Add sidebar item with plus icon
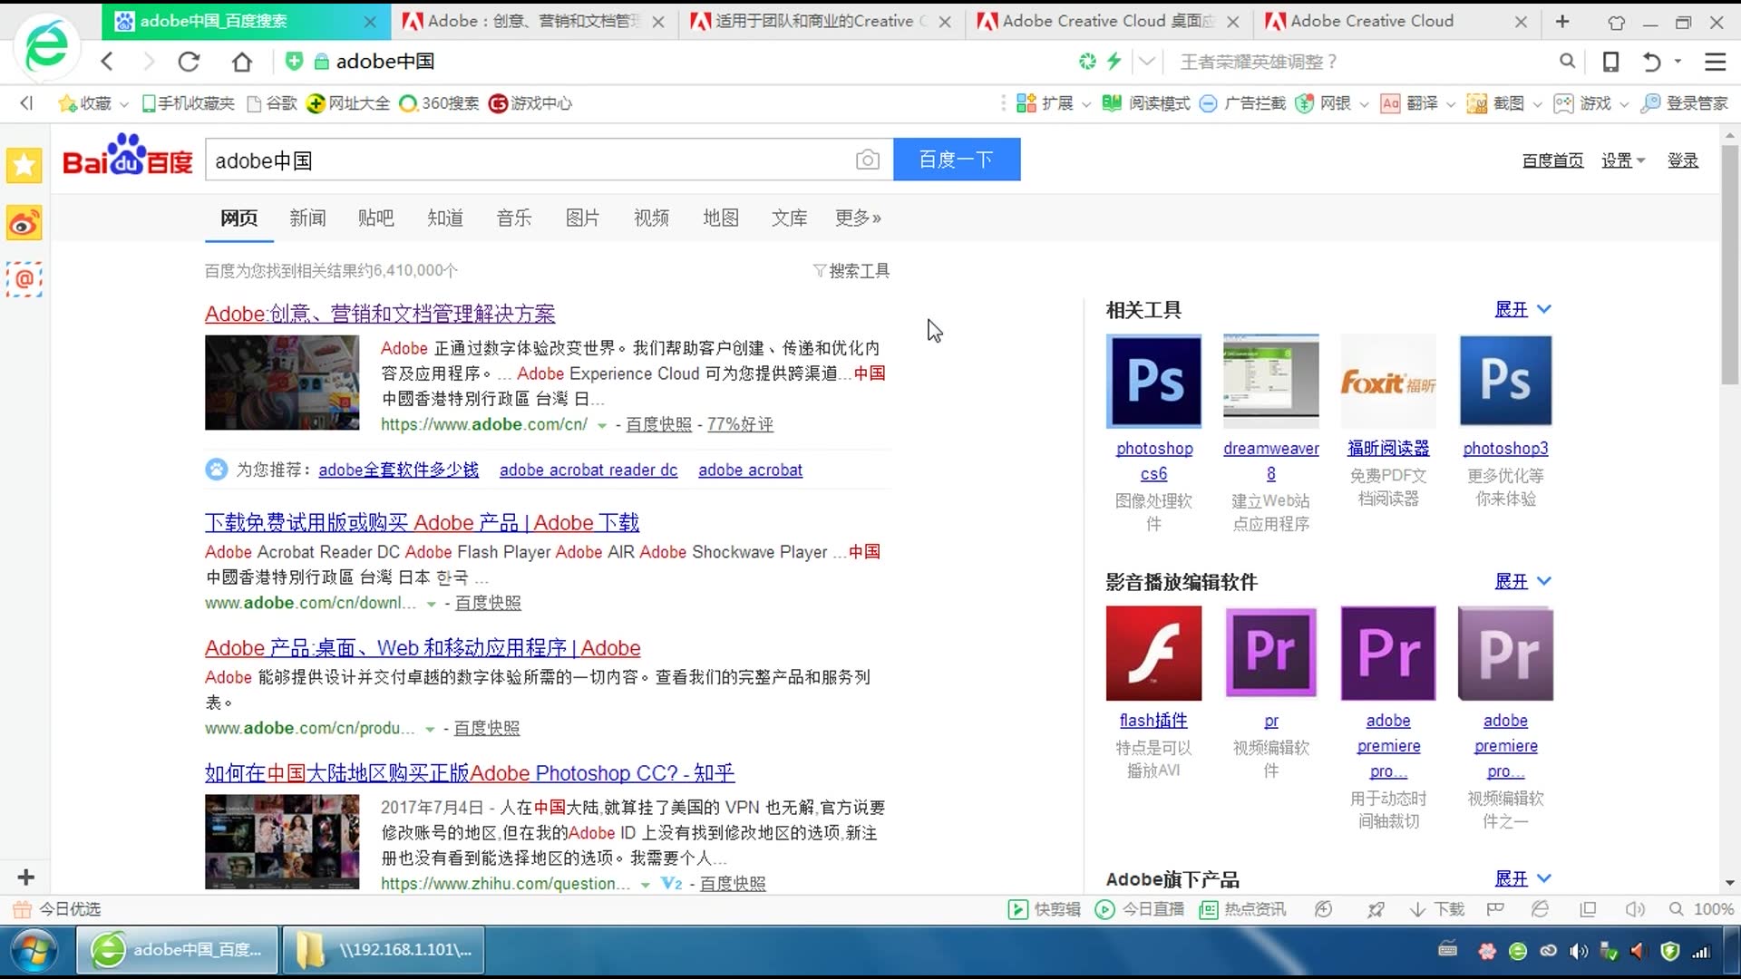 point(25,877)
